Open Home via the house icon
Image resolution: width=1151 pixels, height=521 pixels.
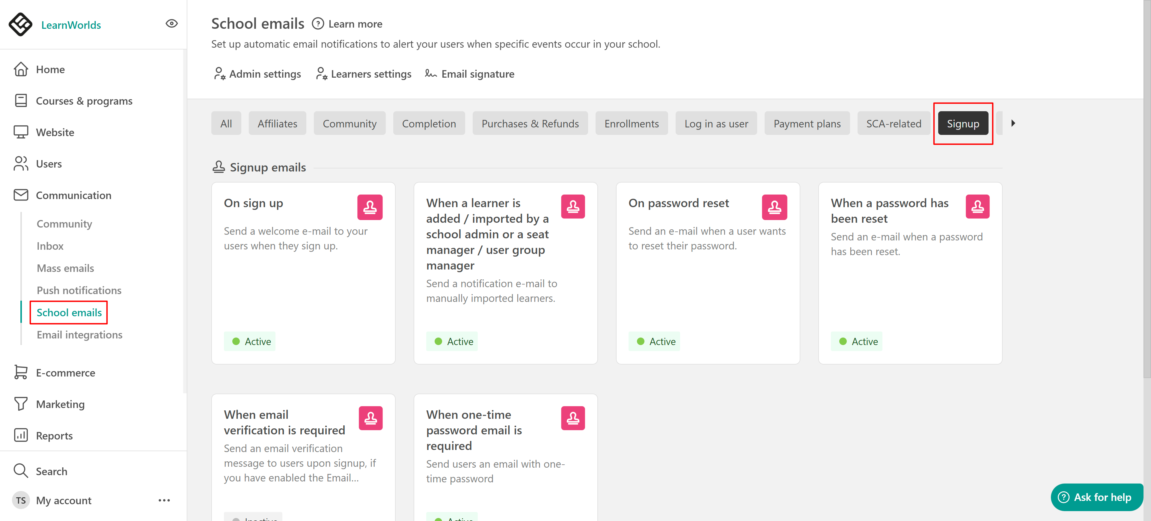click(21, 69)
